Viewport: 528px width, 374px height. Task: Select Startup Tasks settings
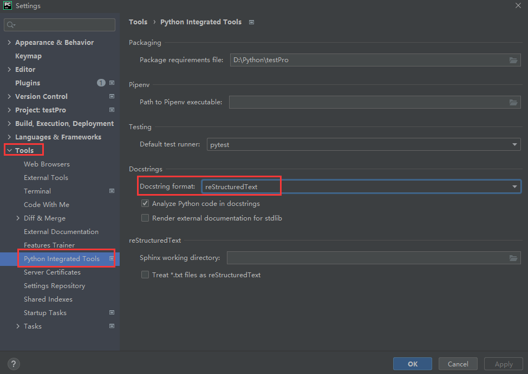point(45,312)
